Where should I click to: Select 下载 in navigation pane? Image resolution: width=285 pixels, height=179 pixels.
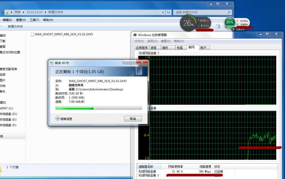tap(3, 41)
